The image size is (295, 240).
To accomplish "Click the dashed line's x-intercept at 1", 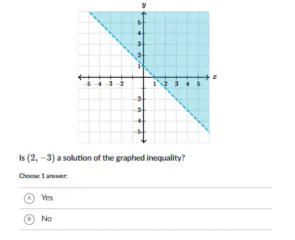I will [x=155, y=77].
